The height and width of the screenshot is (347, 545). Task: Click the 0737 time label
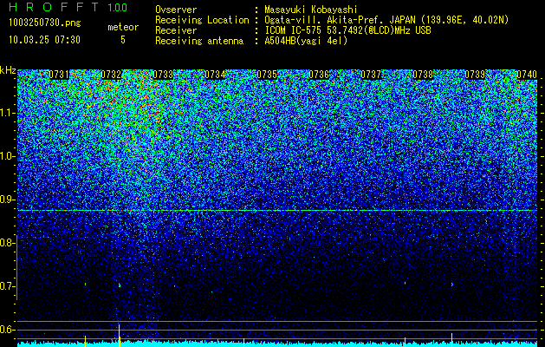pyautogui.click(x=371, y=75)
